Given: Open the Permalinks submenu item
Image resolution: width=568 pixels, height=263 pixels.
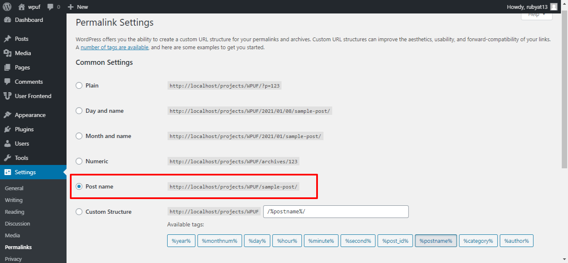Looking at the screenshot, I should pos(18,247).
